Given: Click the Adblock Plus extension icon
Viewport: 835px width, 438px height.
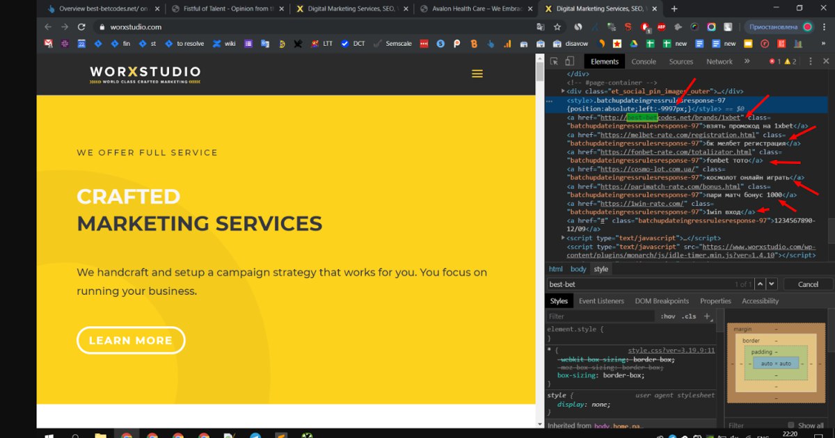Looking at the screenshot, I should (661, 27).
